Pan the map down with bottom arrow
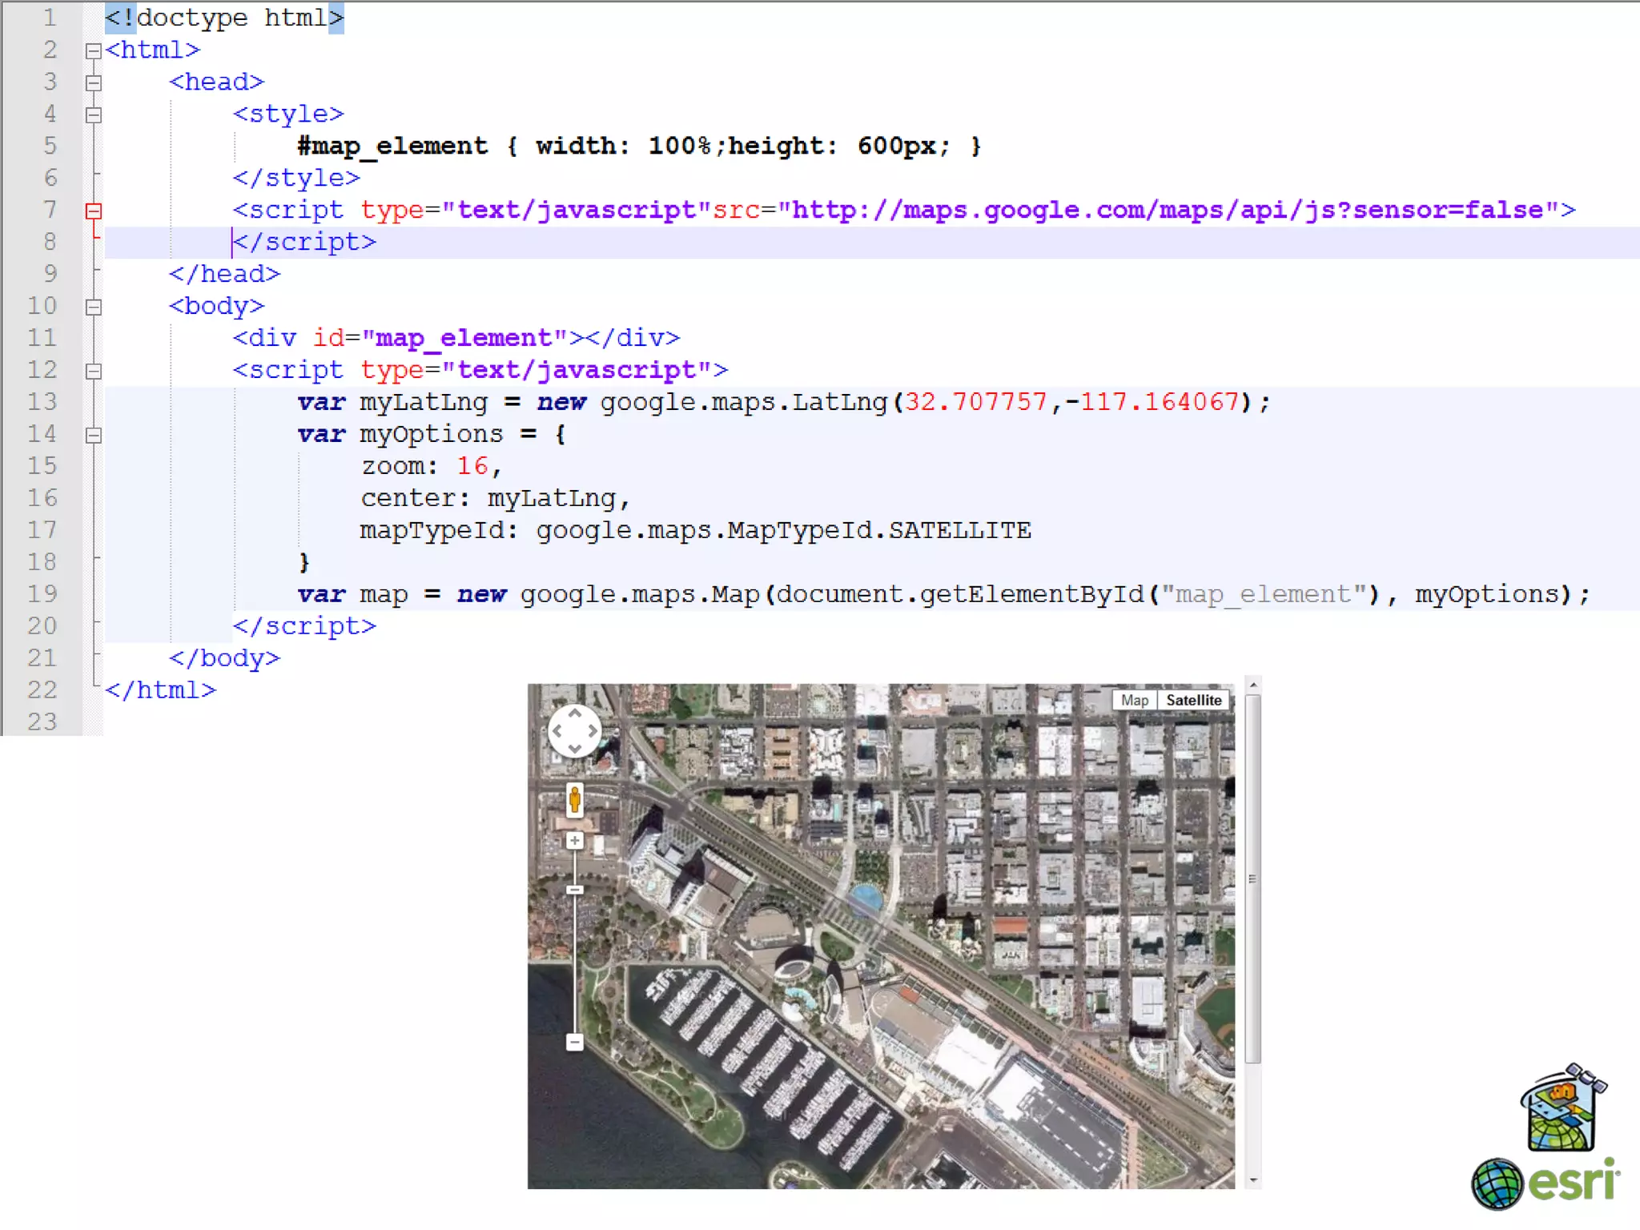Viewport: 1640px width, 1230px height. click(x=574, y=748)
